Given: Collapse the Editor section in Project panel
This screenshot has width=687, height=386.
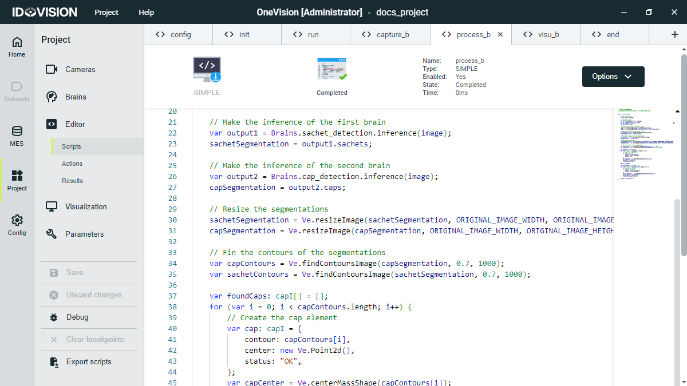Looking at the screenshot, I should point(74,124).
